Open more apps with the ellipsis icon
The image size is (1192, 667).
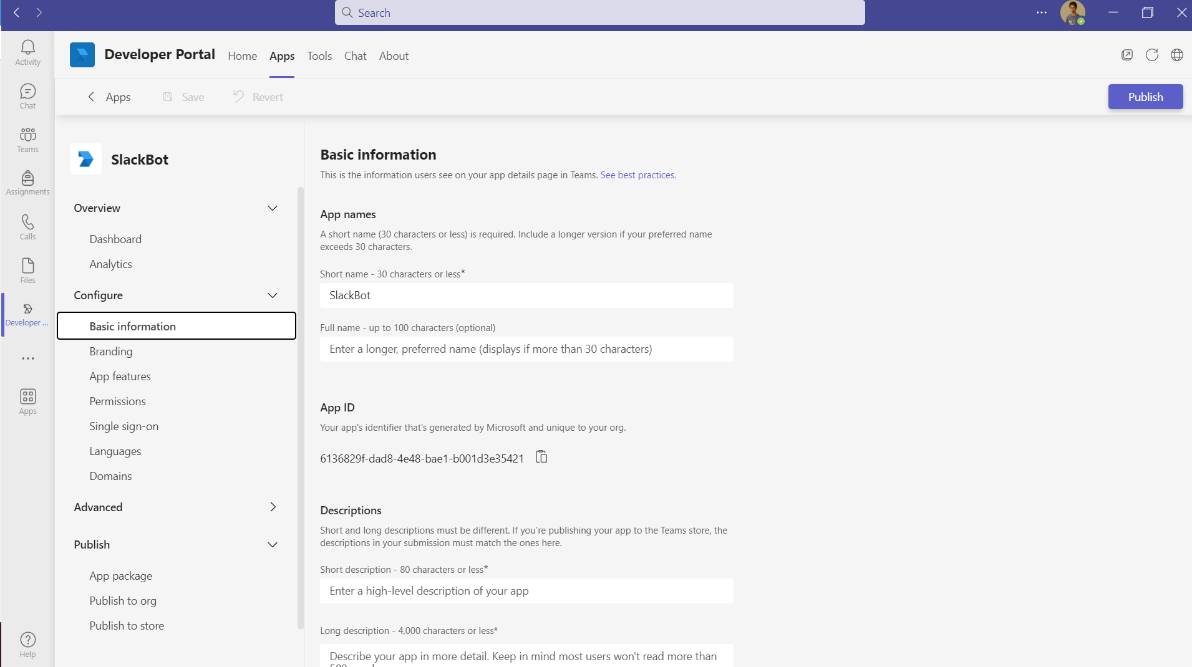(27, 358)
